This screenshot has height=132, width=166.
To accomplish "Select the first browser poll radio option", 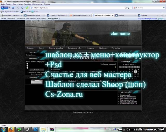I will click(27, 64).
